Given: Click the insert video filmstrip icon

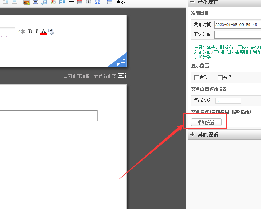Looking at the screenshot, I should pyautogui.click(x=35, y=2).
